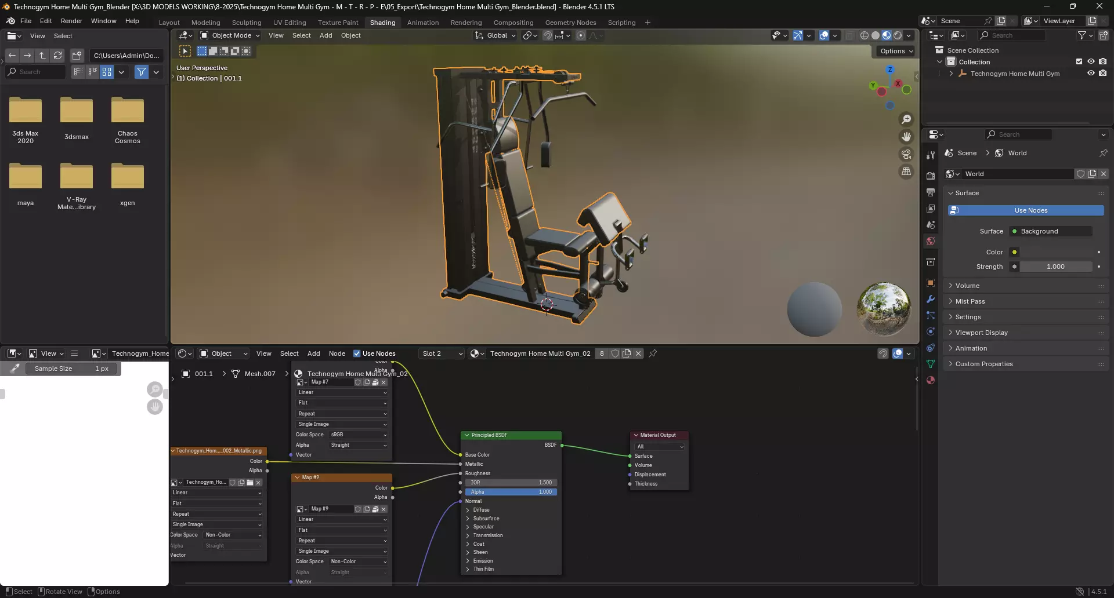Open Color Space sRGB dropdown in Map #7

358,435
